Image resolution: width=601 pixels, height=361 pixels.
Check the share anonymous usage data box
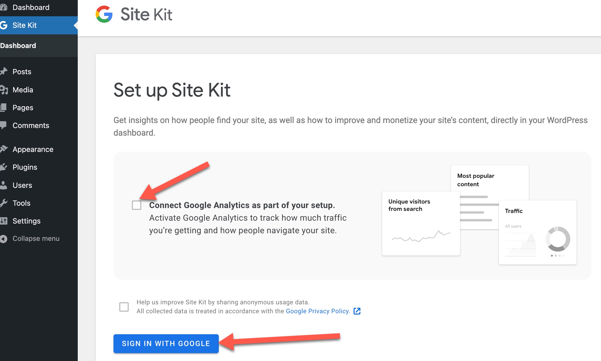tap(124, 307)
